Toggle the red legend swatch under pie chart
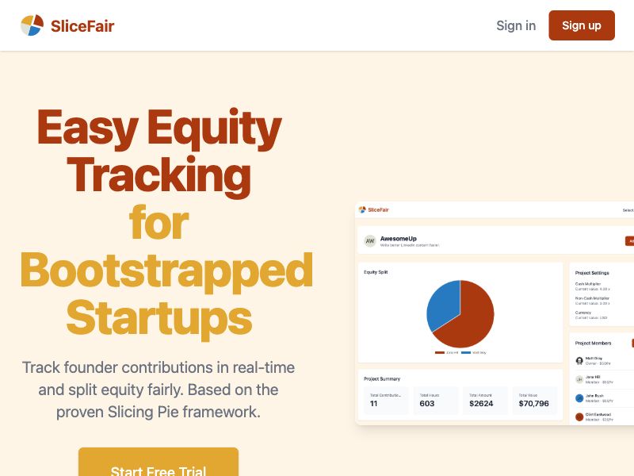Image resolution: width=634 pixels, height=476 pixels. tap(440, 352)
